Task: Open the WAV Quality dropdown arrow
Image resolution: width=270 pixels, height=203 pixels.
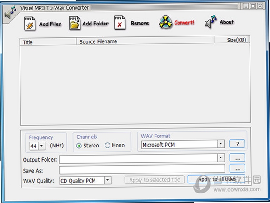Action: click(108, 180)
